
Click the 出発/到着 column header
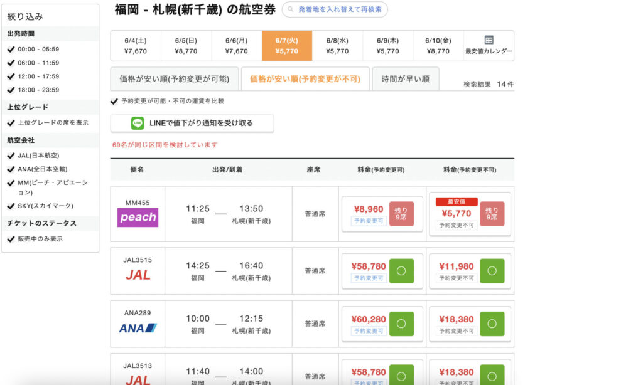pos(227,169)
